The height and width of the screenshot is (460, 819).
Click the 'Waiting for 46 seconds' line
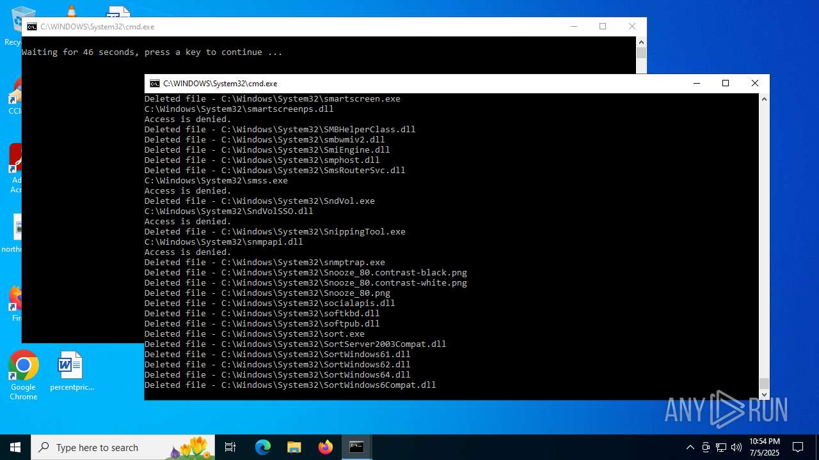click(x=152, y=52)
